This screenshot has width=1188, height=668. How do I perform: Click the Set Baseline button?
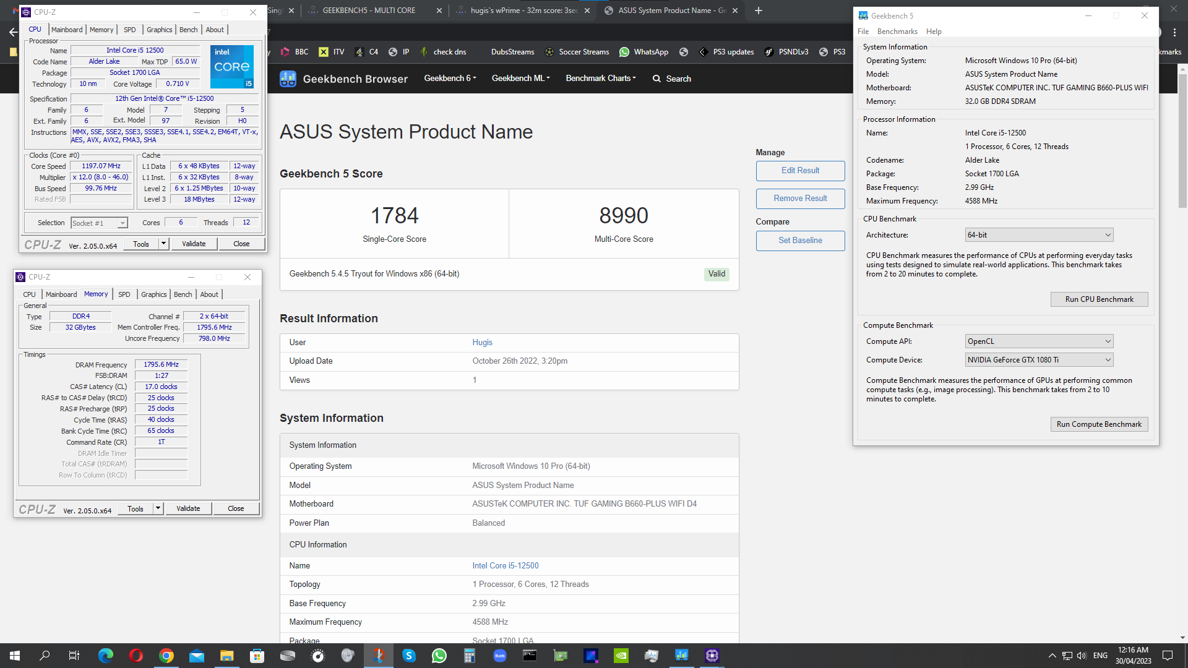(x=800, y=241)
